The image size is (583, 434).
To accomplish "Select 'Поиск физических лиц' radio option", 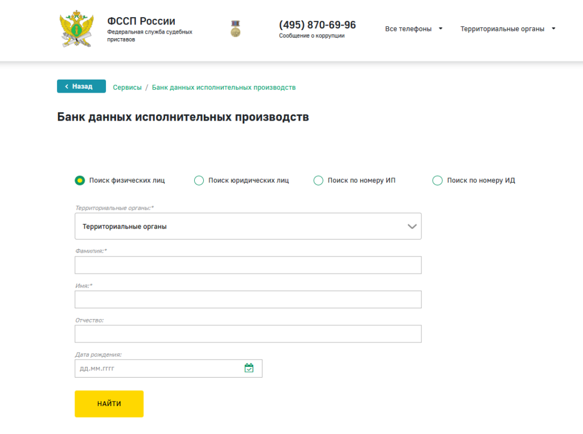I will pyautogui.click(x=80, y=180).
